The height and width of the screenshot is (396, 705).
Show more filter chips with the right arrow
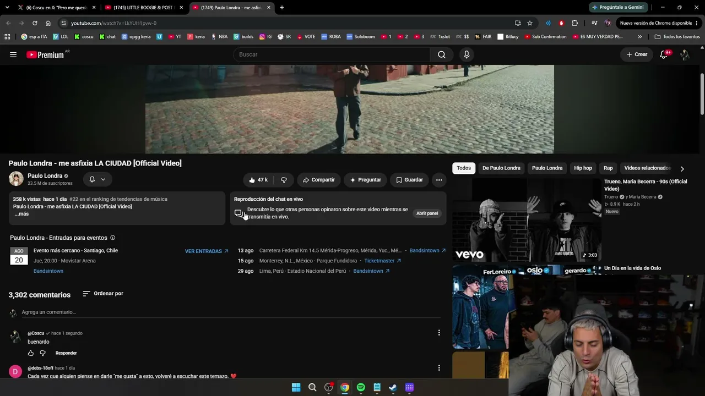tap(682, 168)
